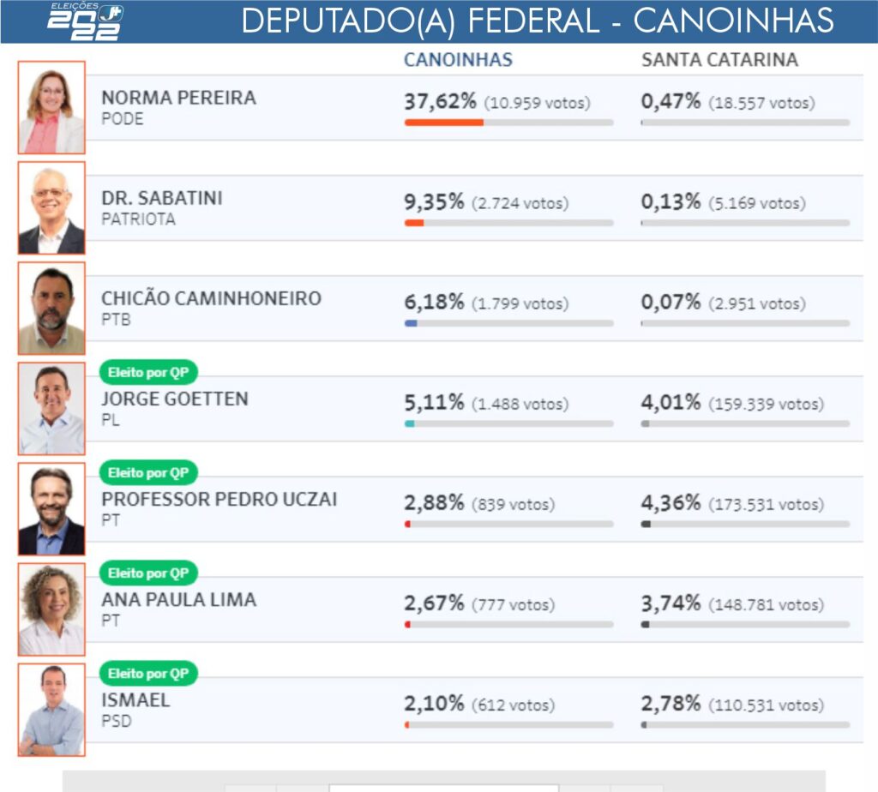
Task: Click the NORMA PEREIRA name
Action: [x=178, y=98]
